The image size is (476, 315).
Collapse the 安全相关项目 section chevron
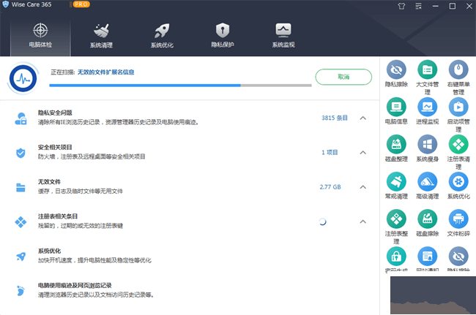pyautogui.click(x=362, y=152)
